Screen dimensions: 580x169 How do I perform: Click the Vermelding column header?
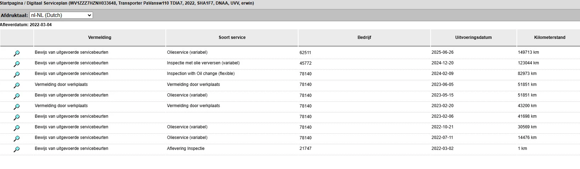pos(100,37)
